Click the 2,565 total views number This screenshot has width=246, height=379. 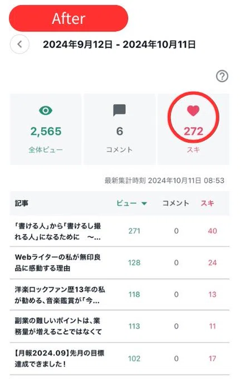46,131
